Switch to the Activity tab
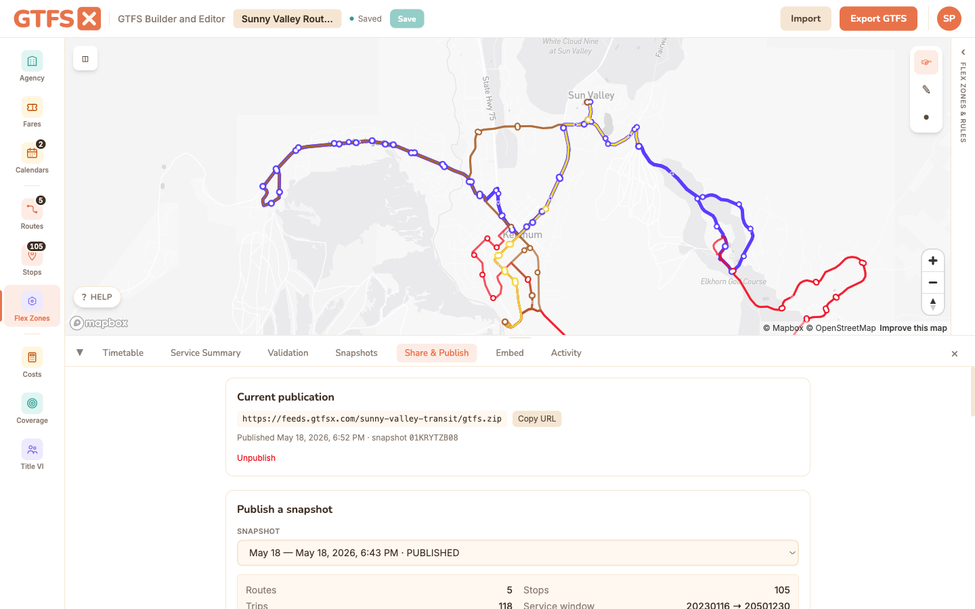 pyautogui.click(x=566, y=353)
